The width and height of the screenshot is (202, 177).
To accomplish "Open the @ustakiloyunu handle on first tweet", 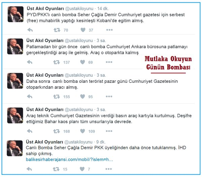I will tap(79, 9).
